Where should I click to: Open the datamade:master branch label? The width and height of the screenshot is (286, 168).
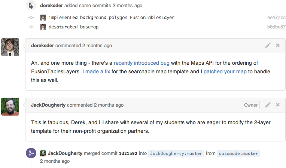(238, 153)
